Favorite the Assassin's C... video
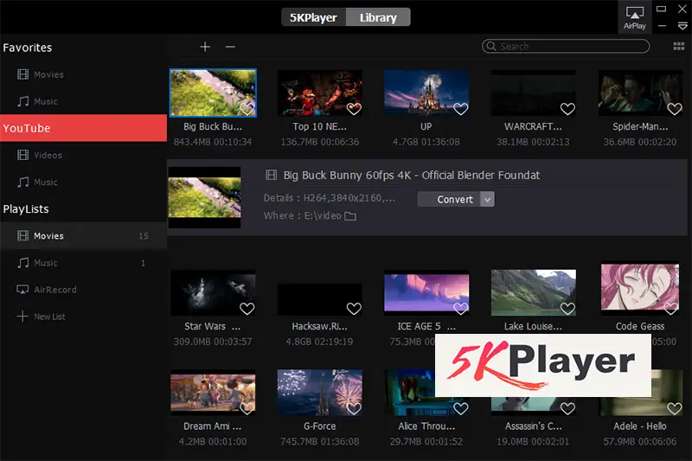The image size is (692, 461). point(567,408)
